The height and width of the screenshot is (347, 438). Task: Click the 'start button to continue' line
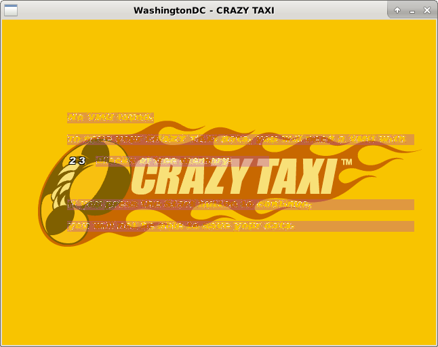click(241, 205)
